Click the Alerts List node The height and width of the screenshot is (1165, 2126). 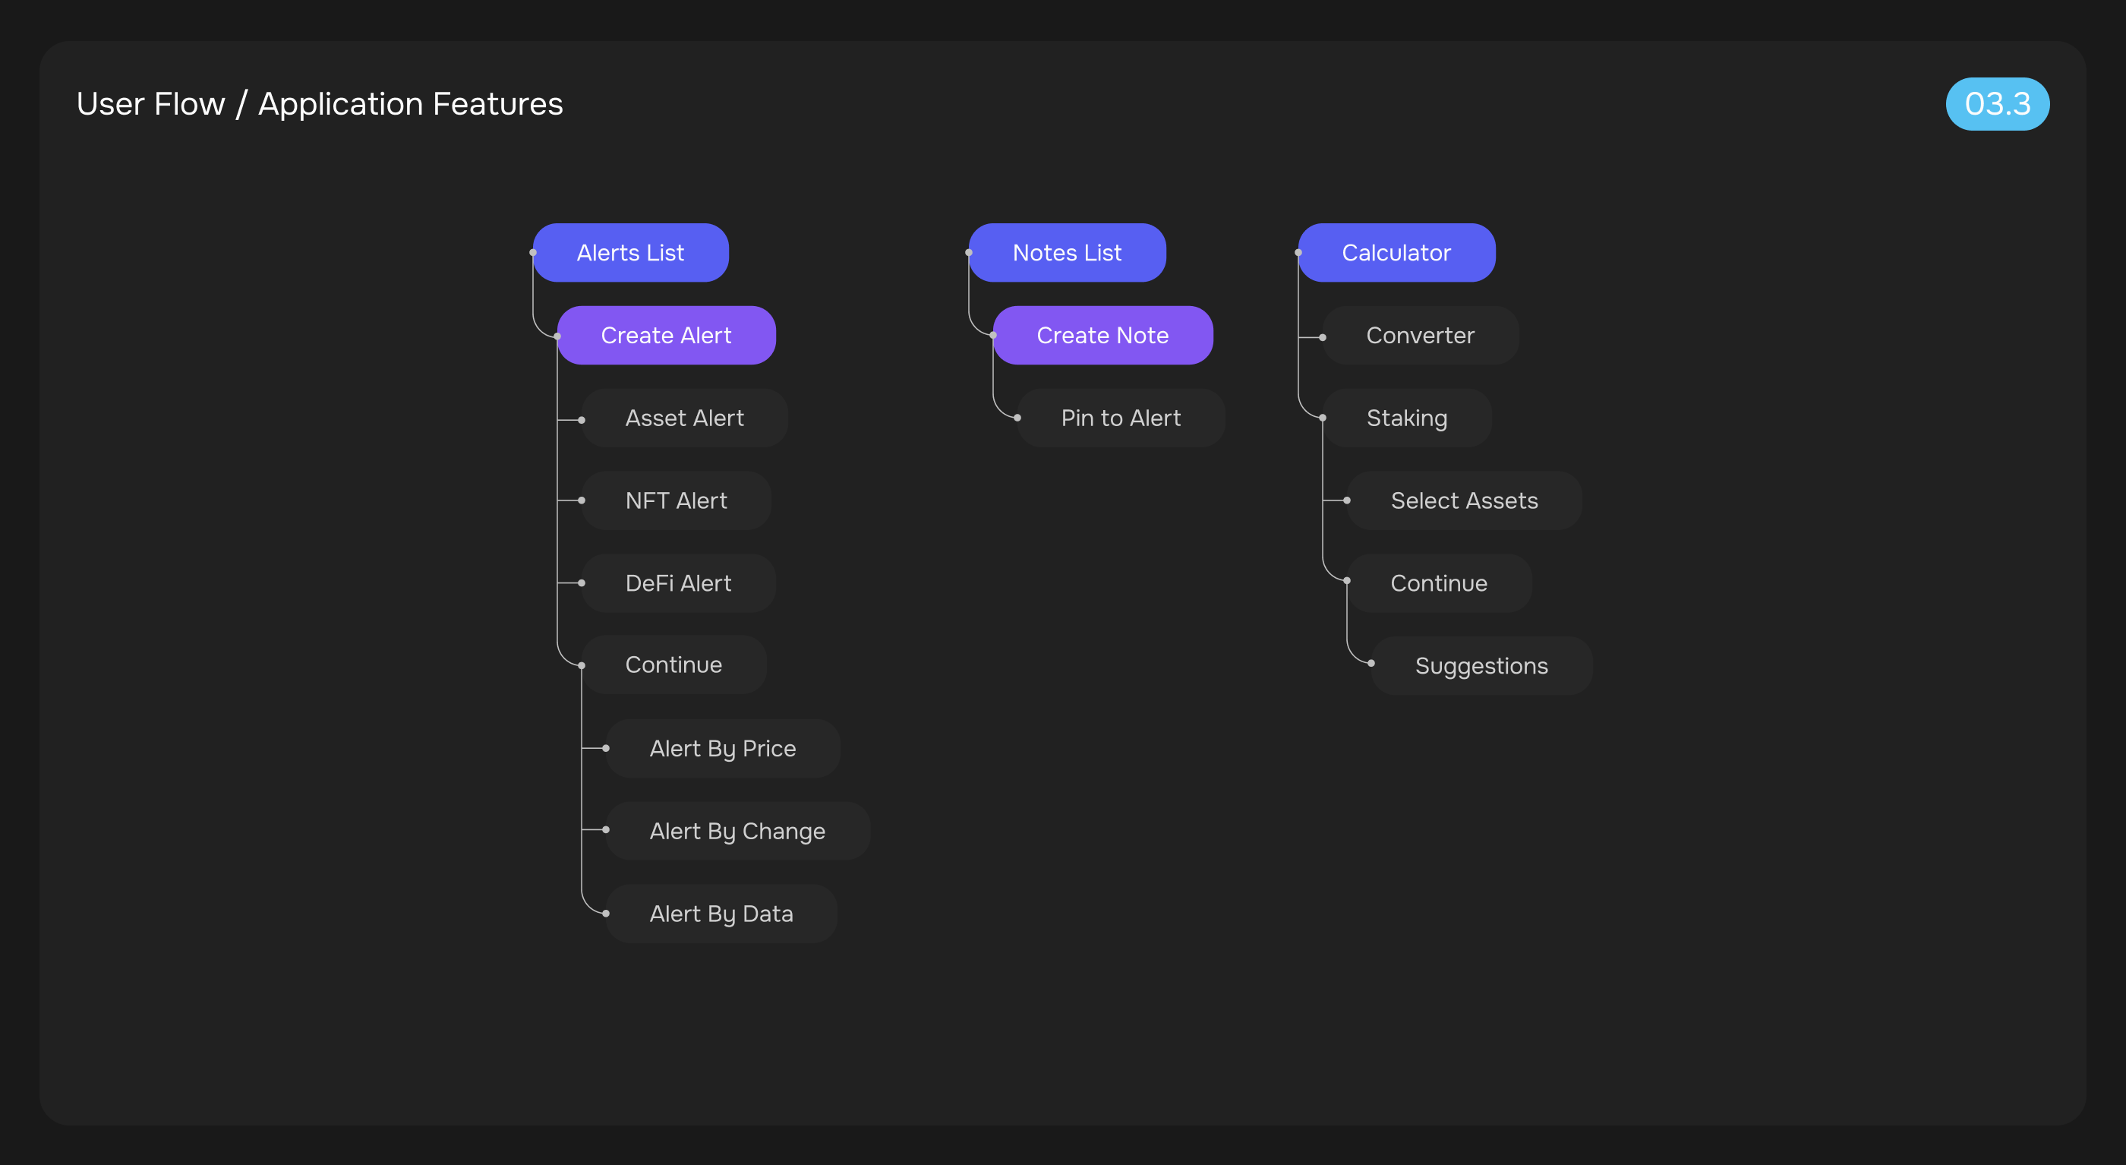click(630, 253)
